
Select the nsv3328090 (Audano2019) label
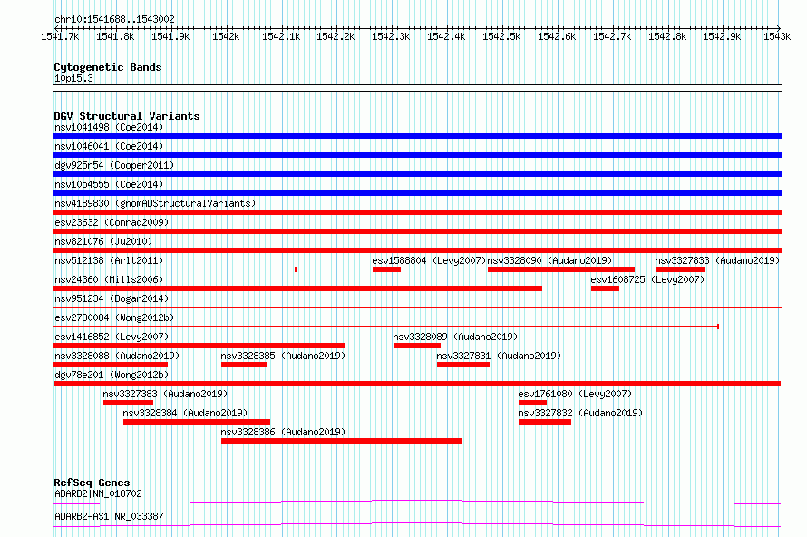pyautogui.click(x=549, y=260)
